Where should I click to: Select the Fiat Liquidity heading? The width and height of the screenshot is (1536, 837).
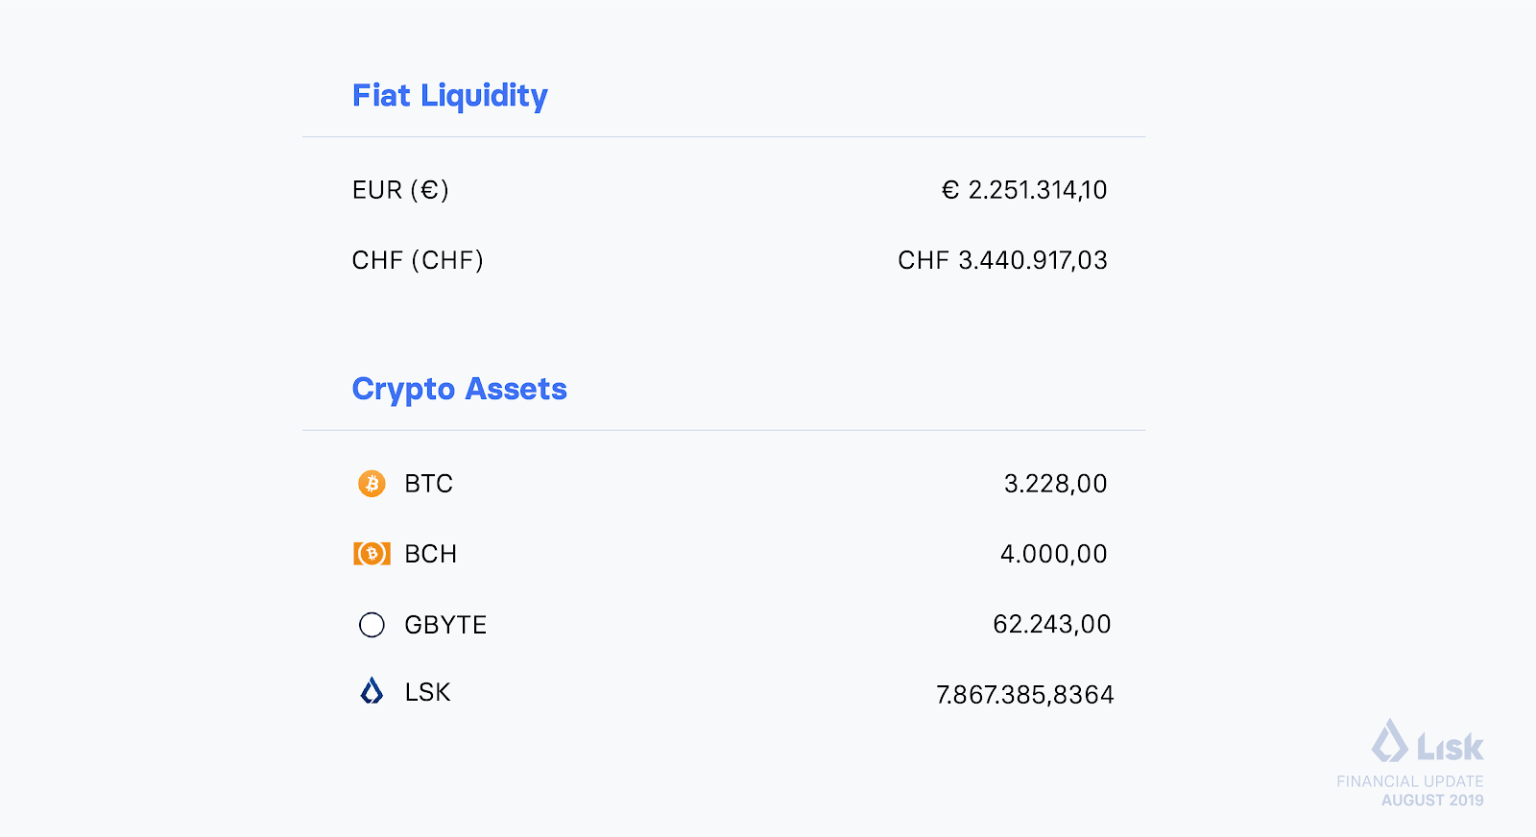(x=449, y=96)
